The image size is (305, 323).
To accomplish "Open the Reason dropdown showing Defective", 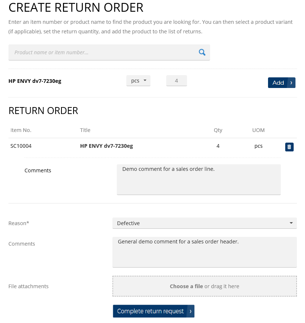I will [x=204, y=223].
